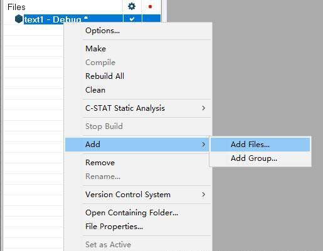This screenshot has height=251, width=323.
Task: Click the Add menu item label
Action: (93, 145)
